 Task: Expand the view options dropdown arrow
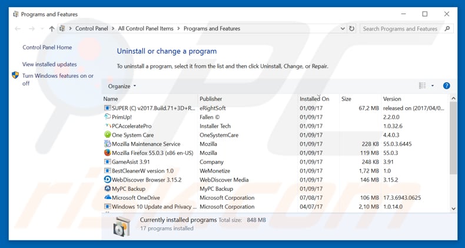click(433, 86)
